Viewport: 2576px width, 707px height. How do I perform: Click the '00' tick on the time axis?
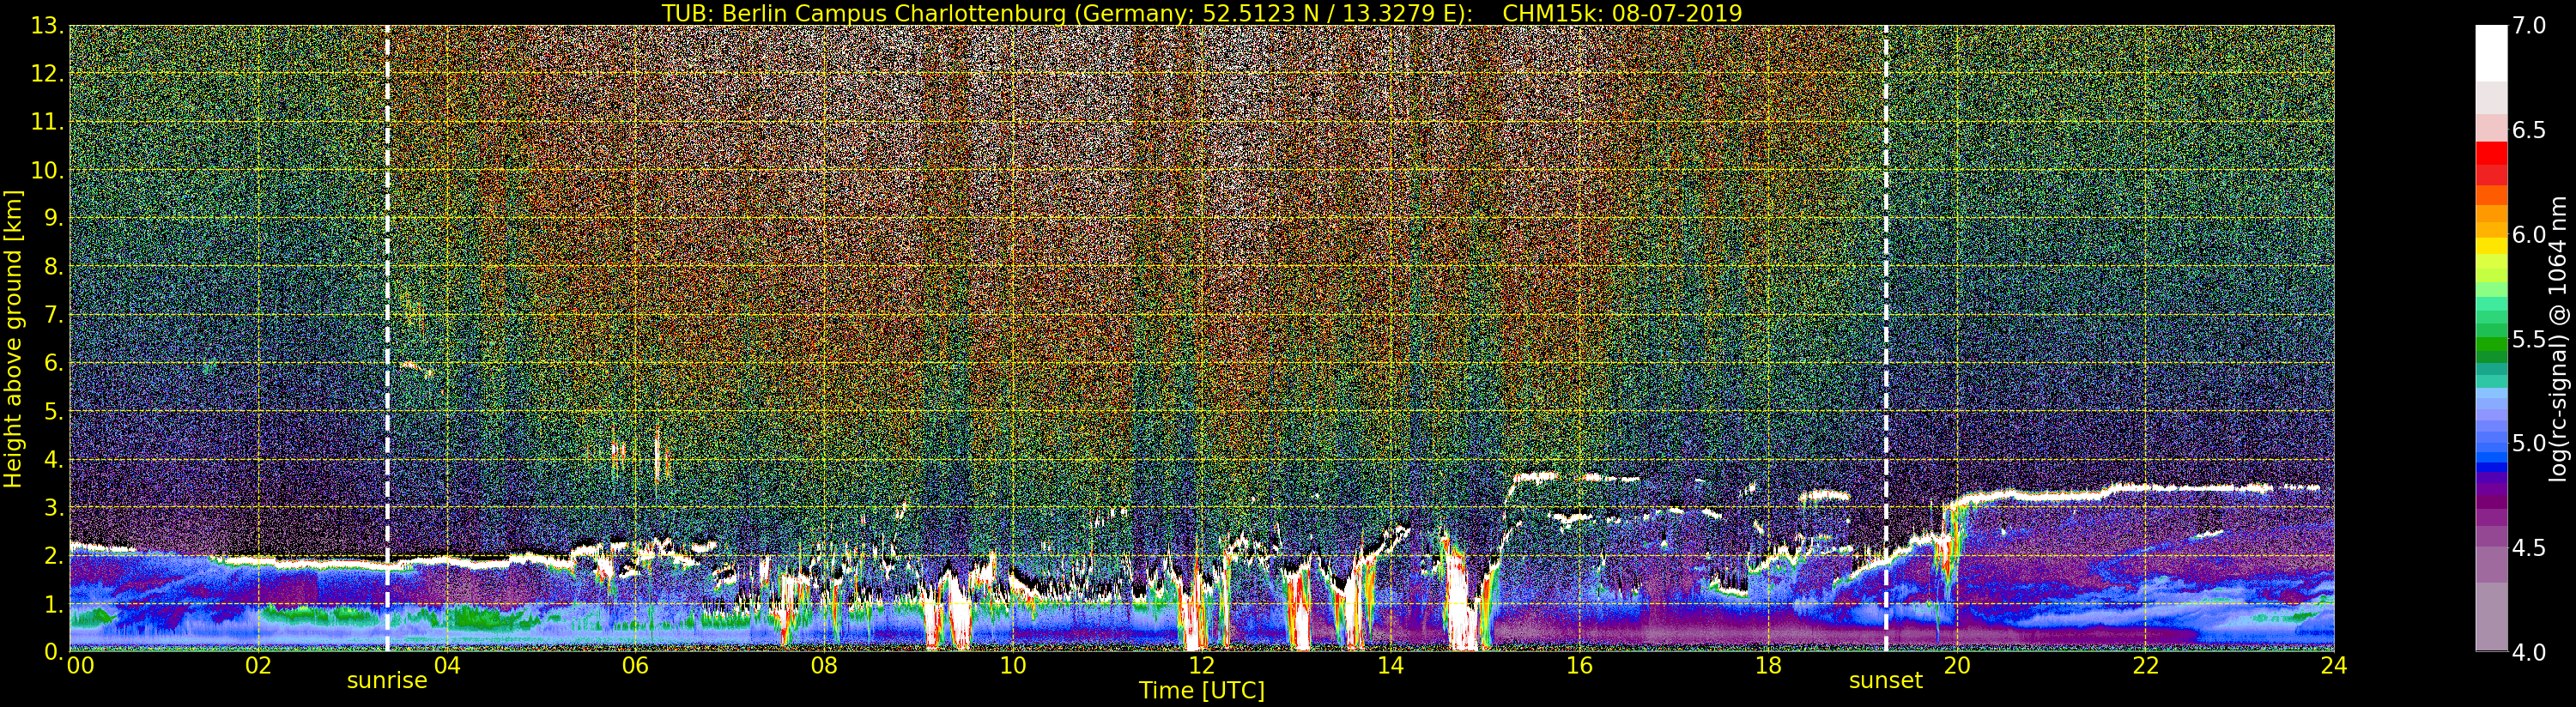[x=79, y=666]
